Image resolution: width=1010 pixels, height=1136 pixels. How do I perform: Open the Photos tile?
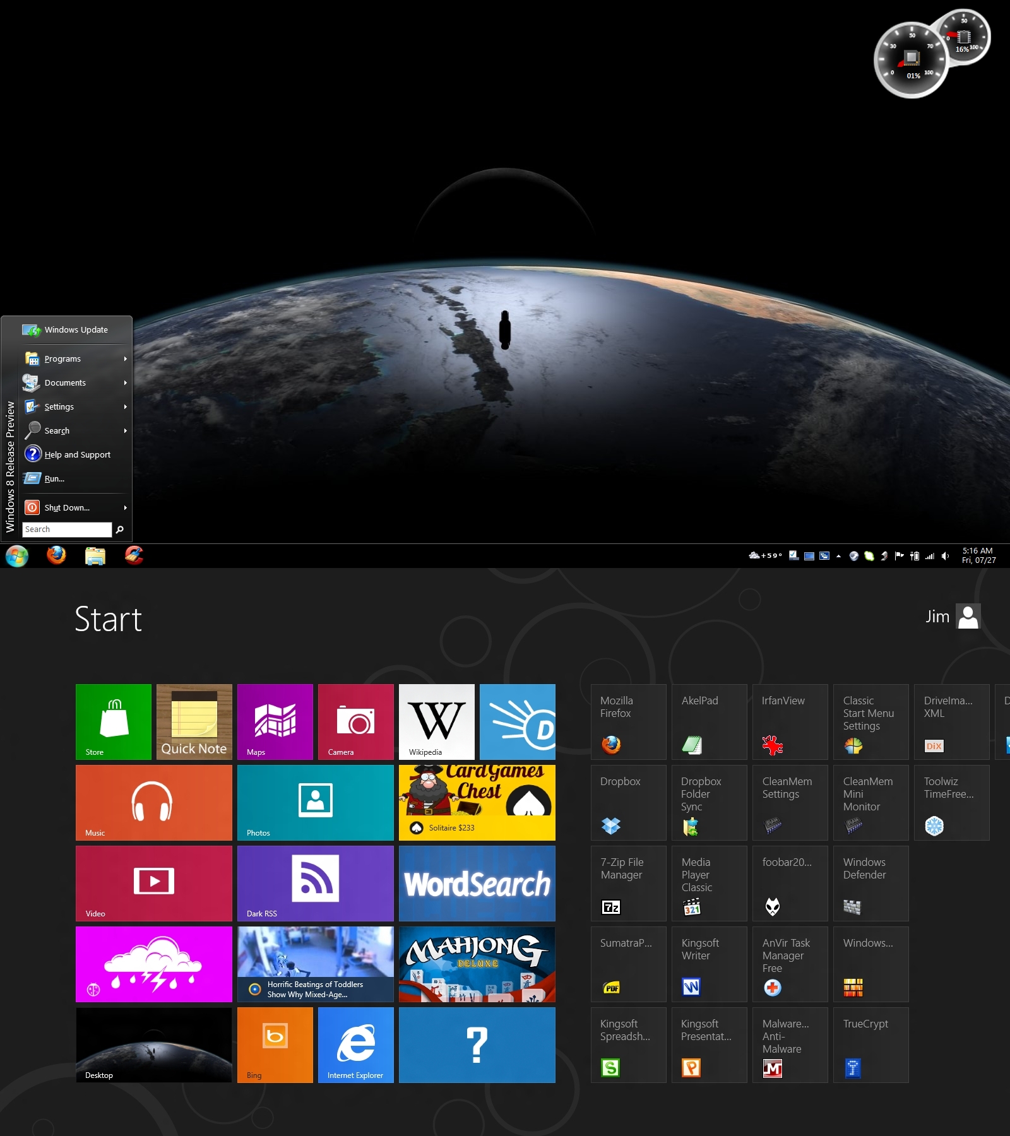pos(316,802)
